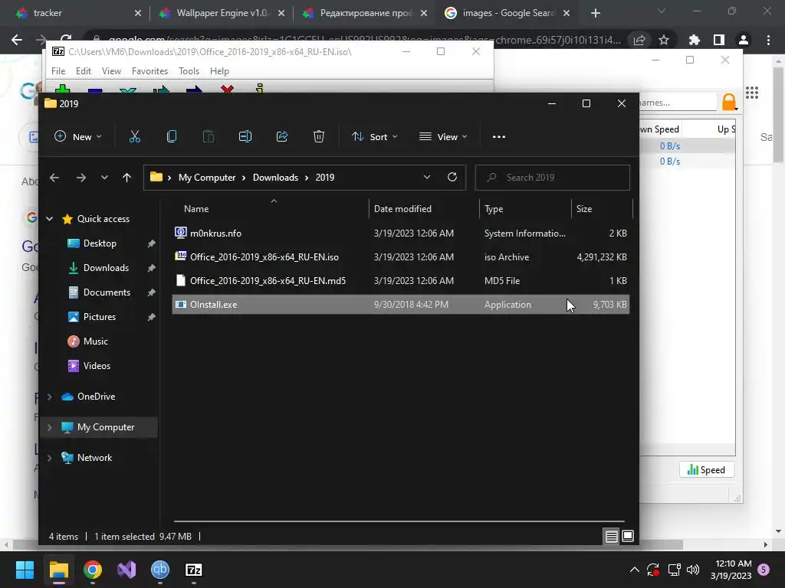Switch to details view layout icon
The height and width of the screenshot is (588, 785).
coord(611,537)
